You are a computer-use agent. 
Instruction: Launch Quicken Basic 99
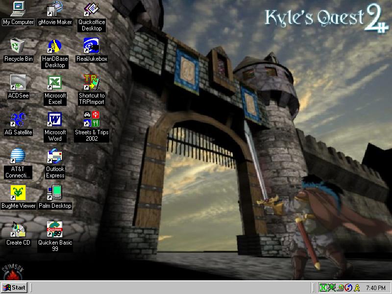tap(55, 229)
